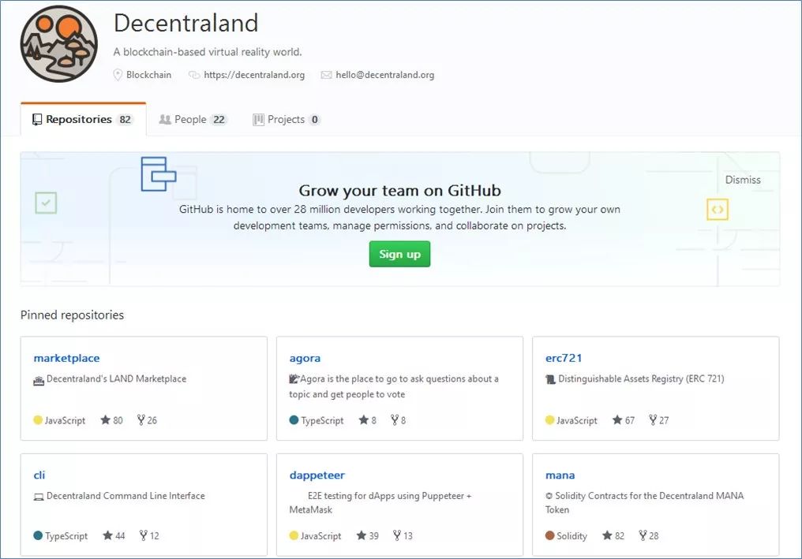Click the people icon in People tab

[165, 120]
